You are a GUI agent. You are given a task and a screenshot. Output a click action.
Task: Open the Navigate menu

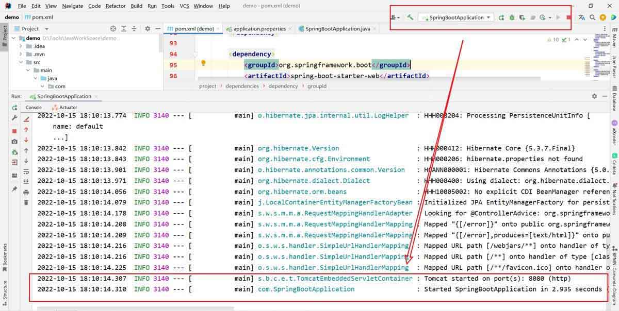coord(72,6)
